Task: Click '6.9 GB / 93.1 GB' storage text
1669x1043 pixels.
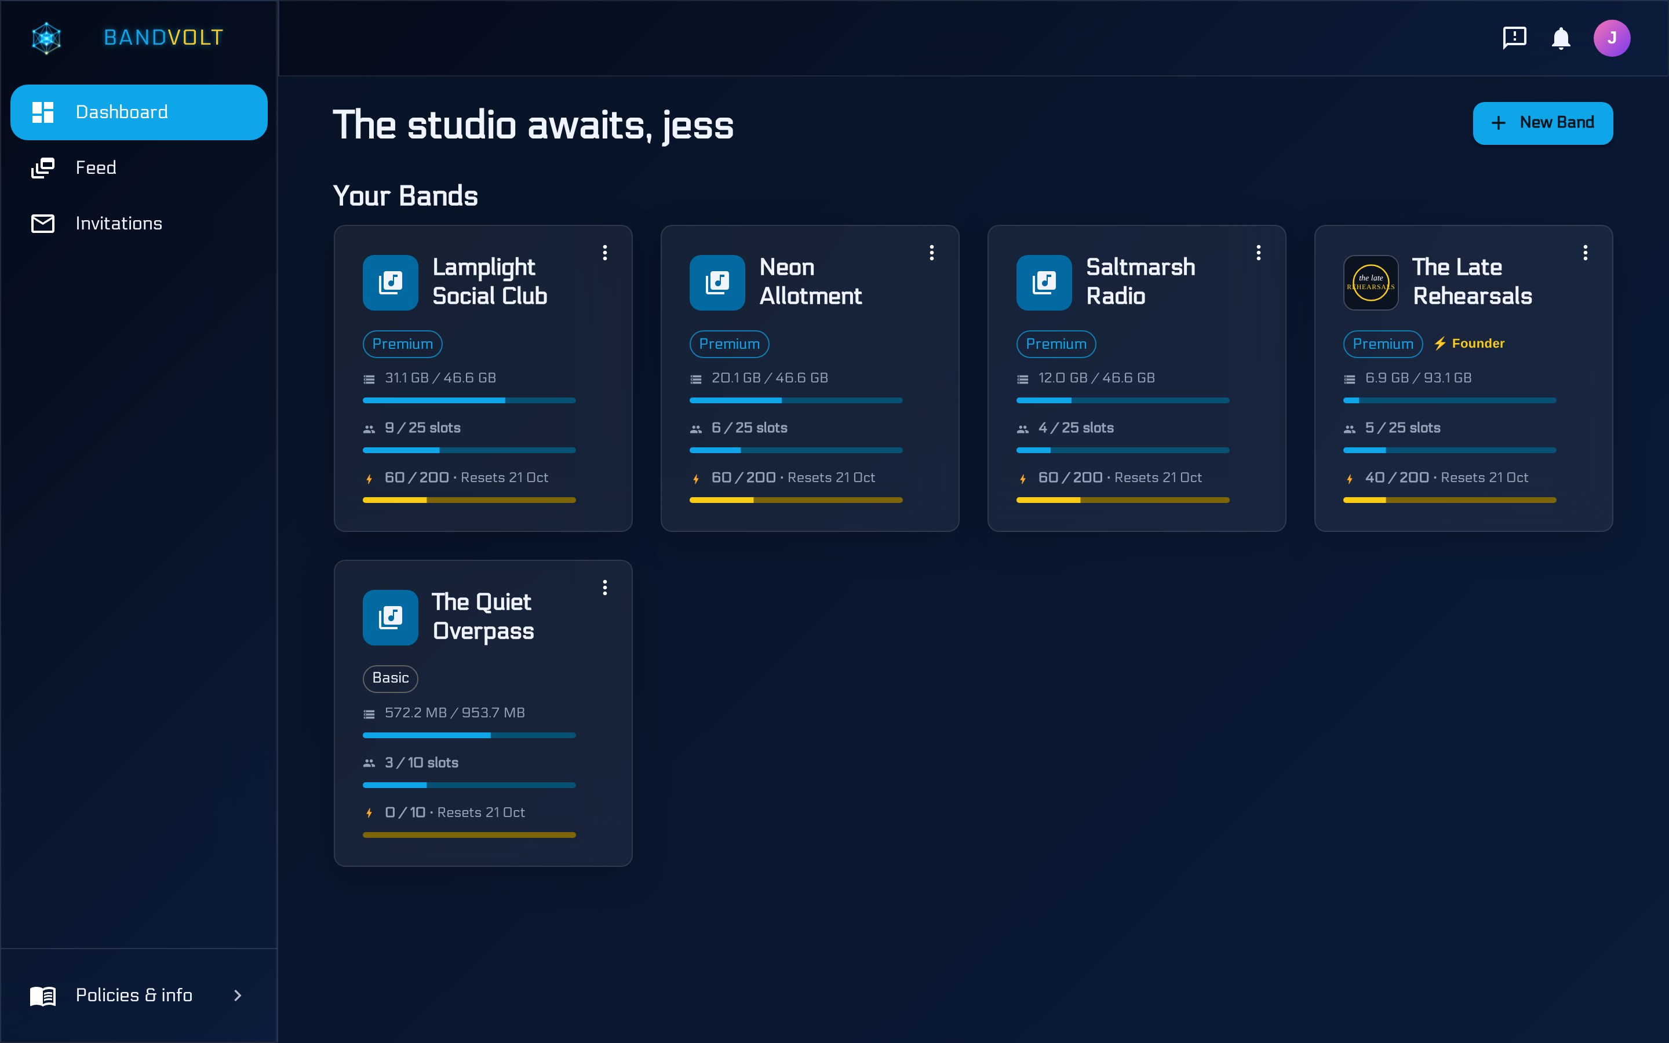Action: [1418, 378]
